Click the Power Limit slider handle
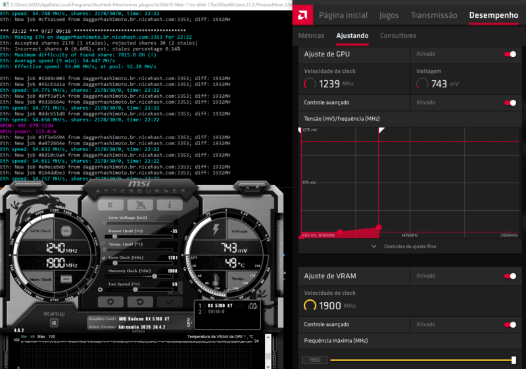This screenshot has width=526, height=369. click(x=114, y=236)
